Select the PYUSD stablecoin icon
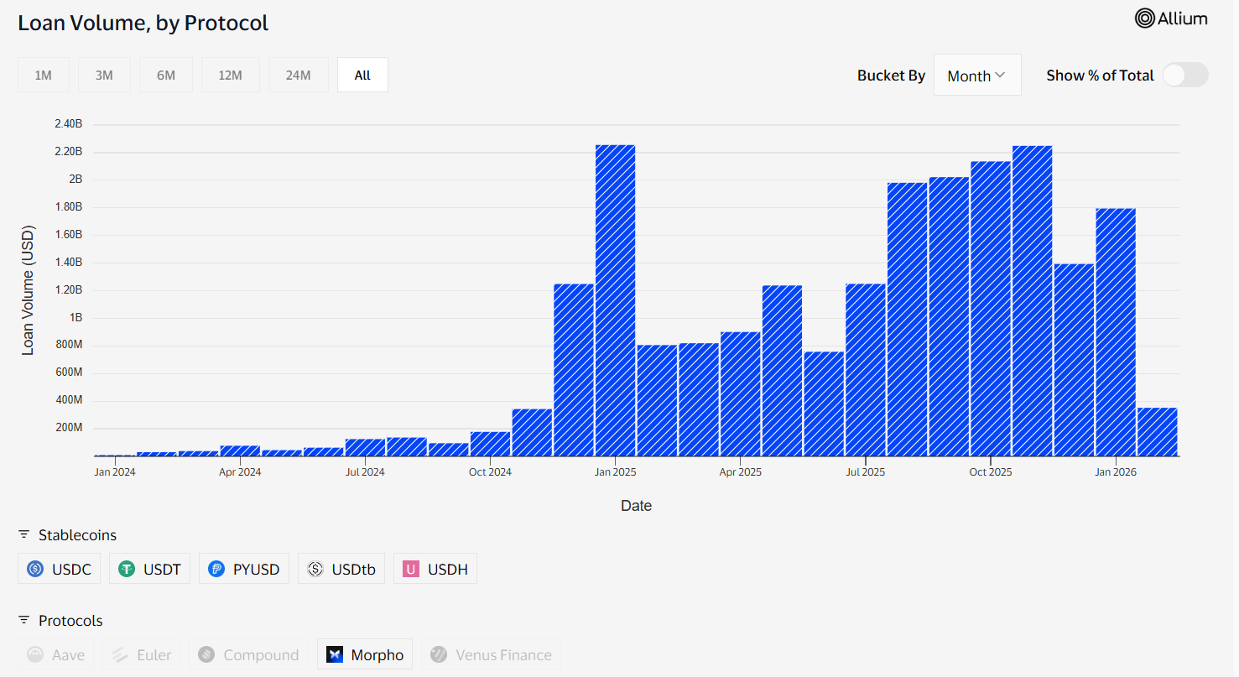 point(216,568)
